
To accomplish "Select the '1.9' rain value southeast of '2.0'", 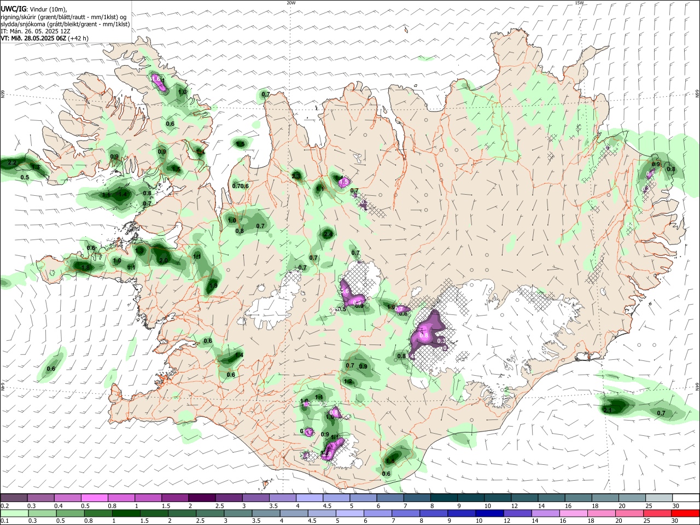I will point(213,285).
